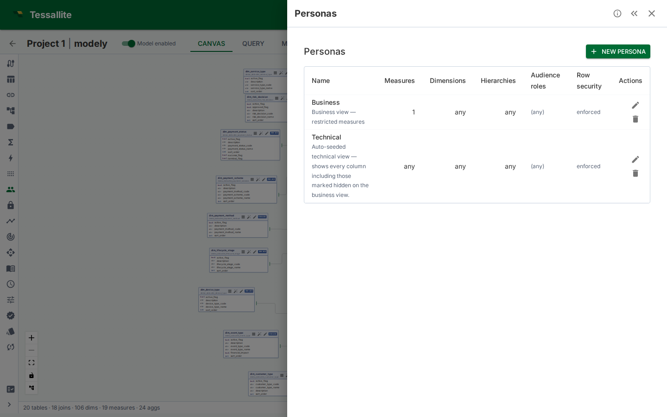Close the Personas panel with X
The height and width of the screenshot is (417, 667).
(x=652, y=13)
